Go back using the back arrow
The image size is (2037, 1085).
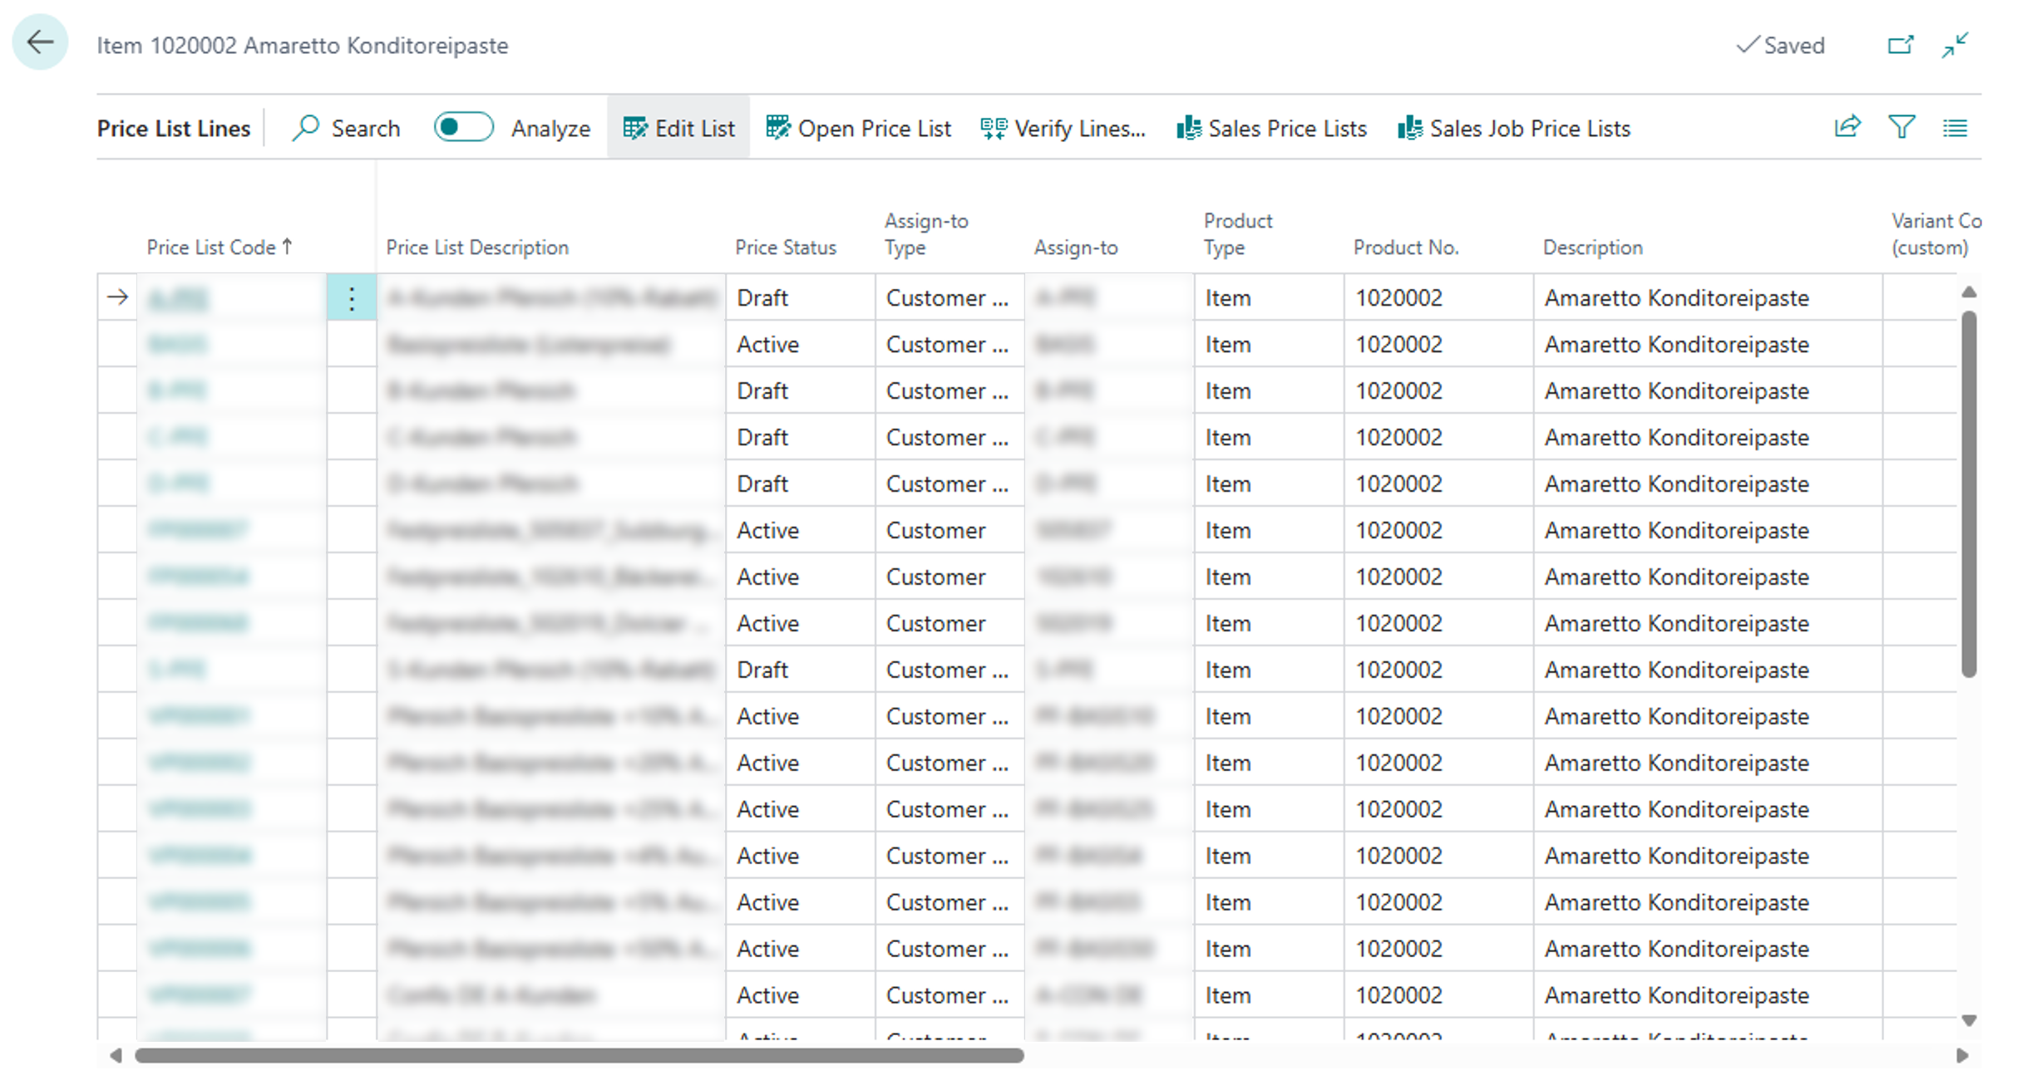click(x=40, y=42)
